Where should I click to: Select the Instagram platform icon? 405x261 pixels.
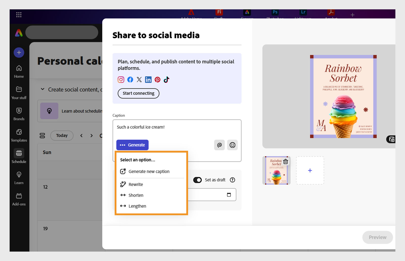pyautogui.click(x=121, y=79)
